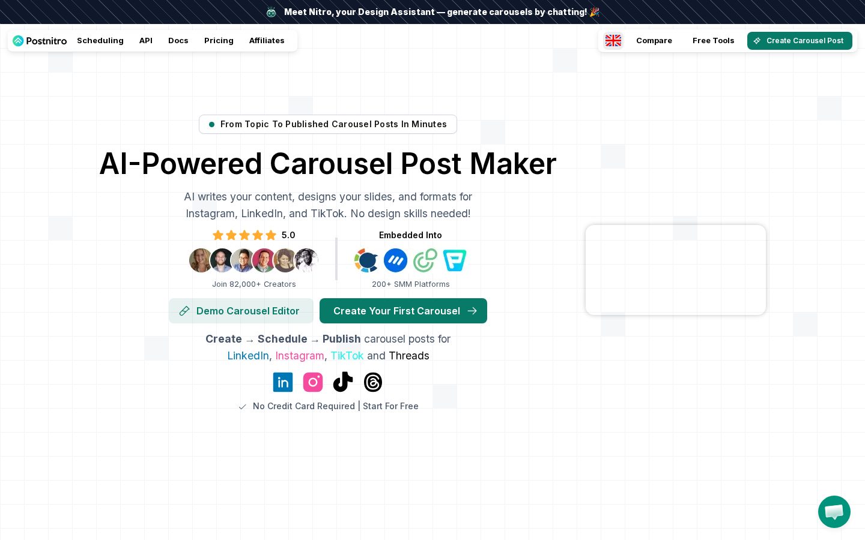Click 'Join 82,000+ Creators' text
Screen dimensions: 865x540
254,284
